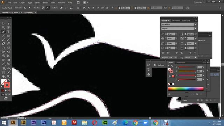The image size is (224, 126).
Task: Open the File menu
Action: pos(9,2)
